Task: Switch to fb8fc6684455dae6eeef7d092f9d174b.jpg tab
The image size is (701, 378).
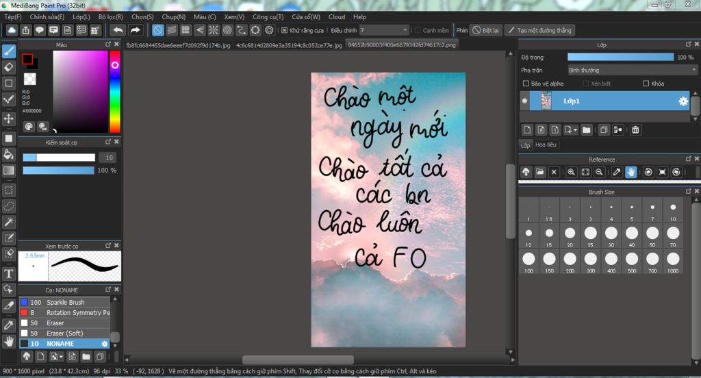Action: click(178, 45)
